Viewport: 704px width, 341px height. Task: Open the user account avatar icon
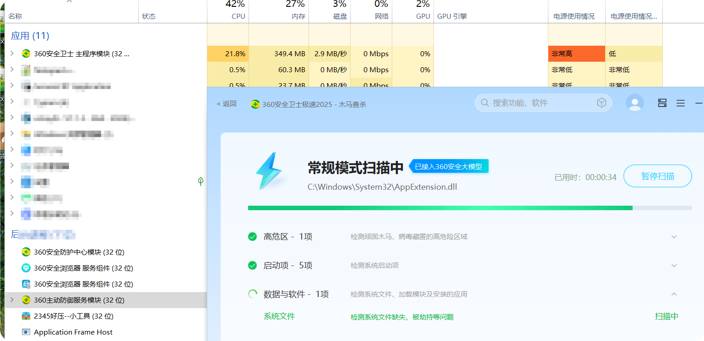point(634,103)
